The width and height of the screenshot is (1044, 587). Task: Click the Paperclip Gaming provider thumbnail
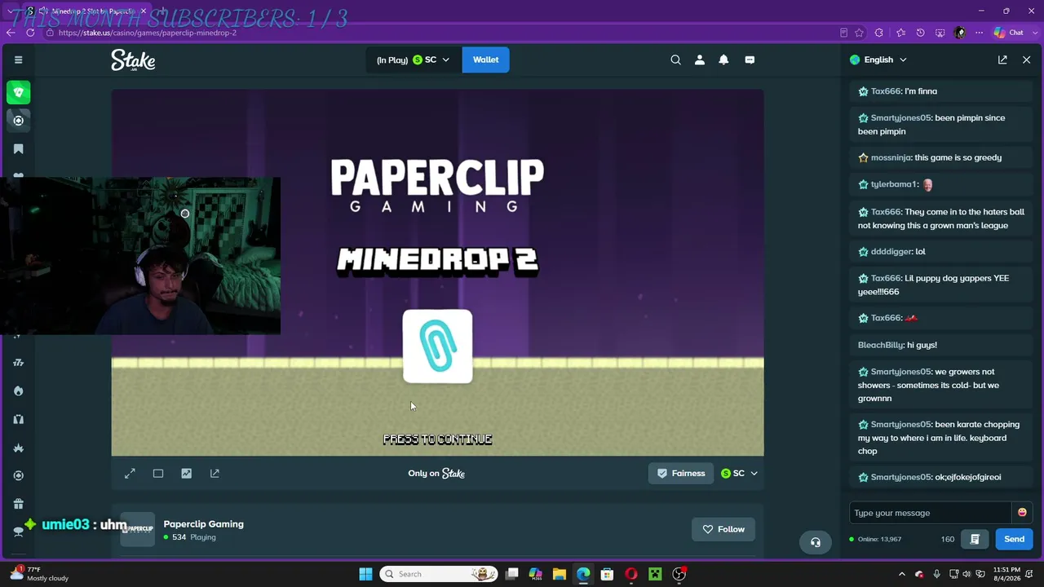pos(137,529)
